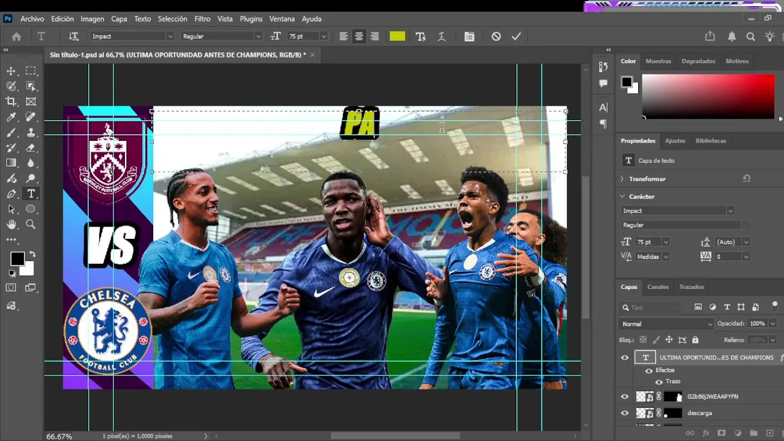Screen dimensions: 784x441
Task: Hide the descarga layer
Action: click(x=625, y=413)
